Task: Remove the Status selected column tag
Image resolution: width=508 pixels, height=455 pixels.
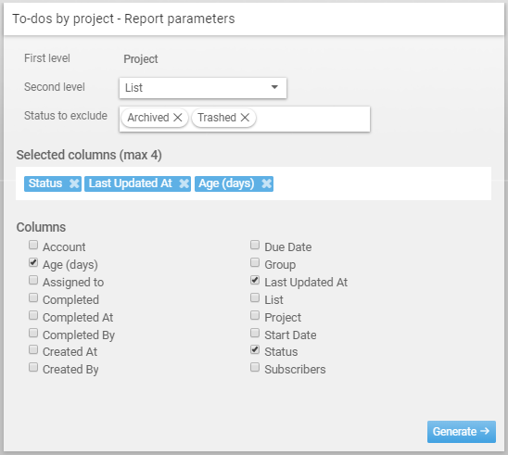Action: tap(74, 183)
